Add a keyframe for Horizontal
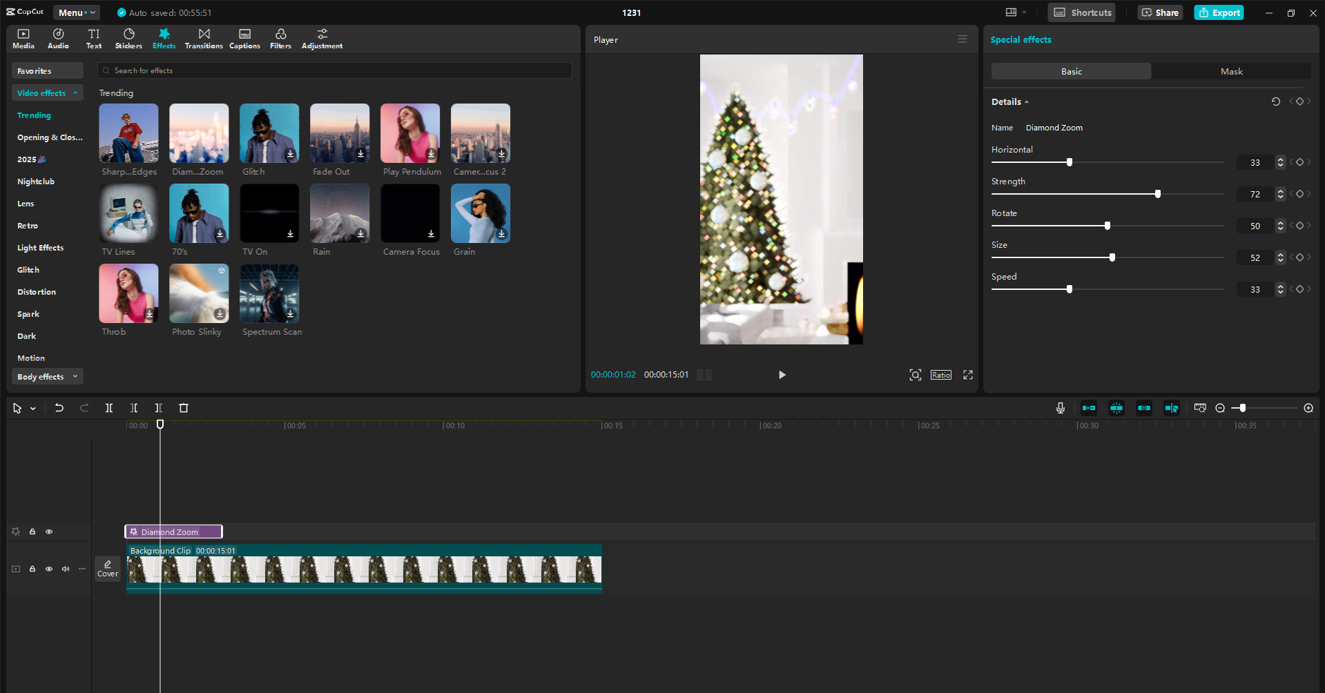This screenshot has width=1325, height=693. click(x=1299, y=162)
